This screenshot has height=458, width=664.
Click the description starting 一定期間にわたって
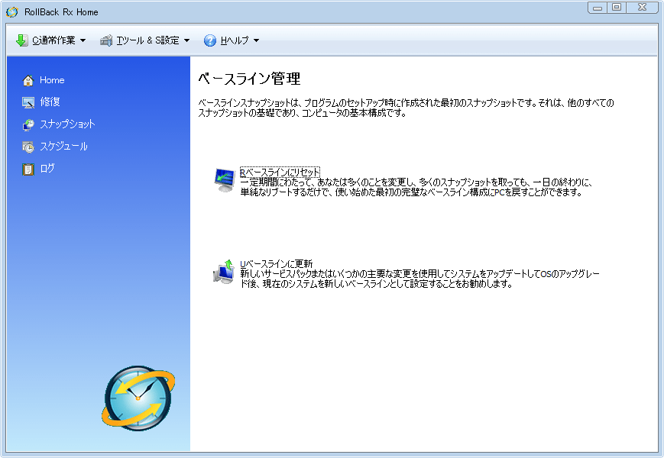pos(416,187)
